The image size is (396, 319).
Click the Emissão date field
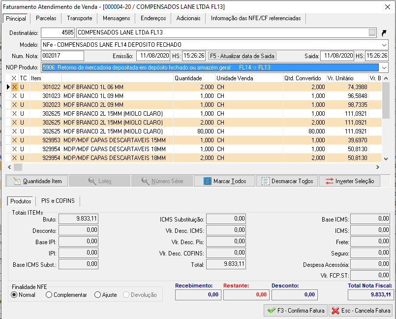click(x=153, y=56)
